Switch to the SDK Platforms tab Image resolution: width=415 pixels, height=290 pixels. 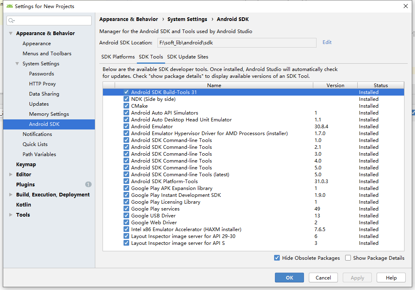pos(118,57)
